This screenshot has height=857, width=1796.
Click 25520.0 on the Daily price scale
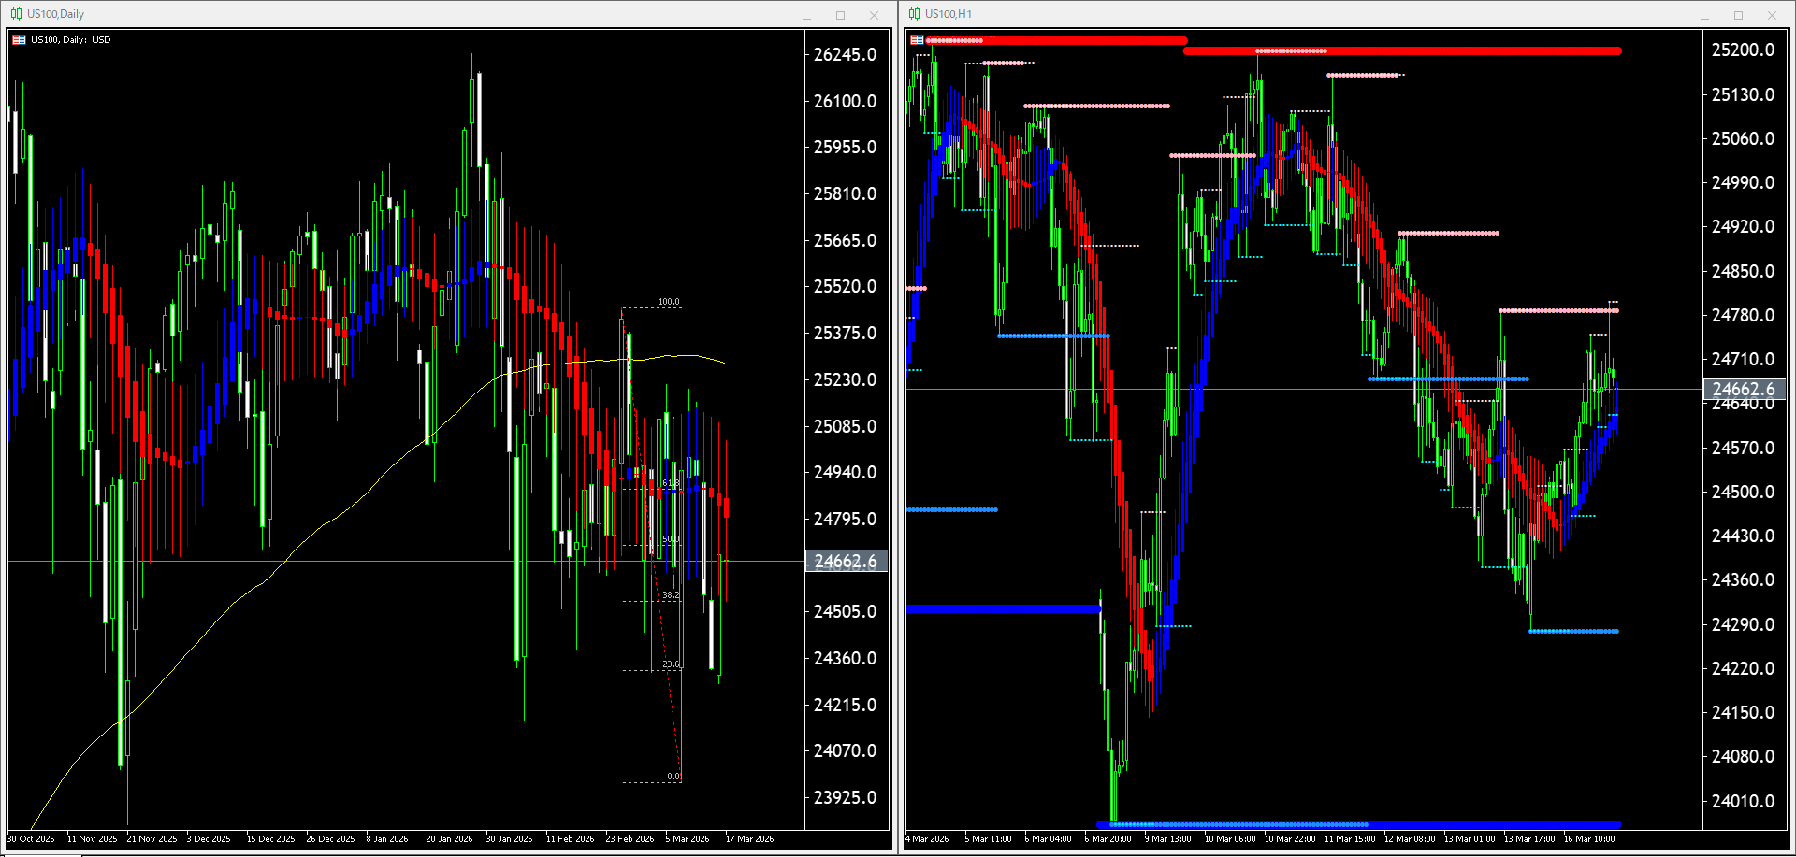845,286
